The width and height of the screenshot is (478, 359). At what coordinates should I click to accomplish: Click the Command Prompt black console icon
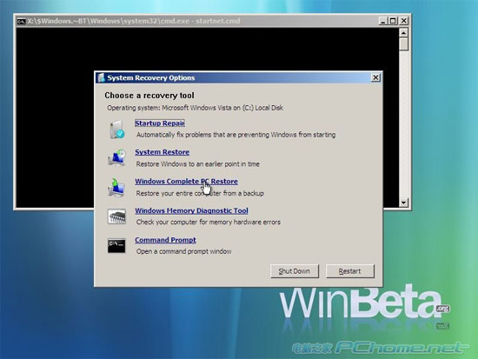click(116, 245)
